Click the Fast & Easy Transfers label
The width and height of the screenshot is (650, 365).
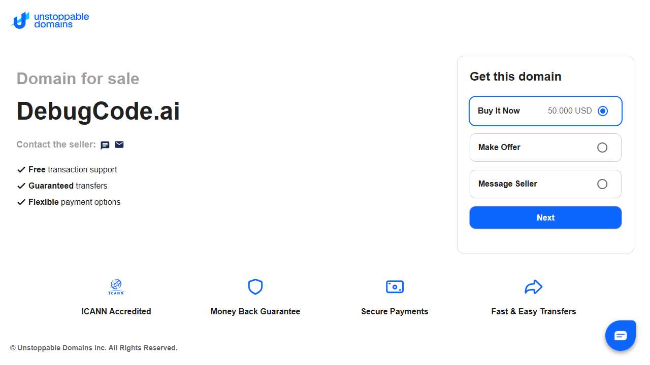point(533,311)
